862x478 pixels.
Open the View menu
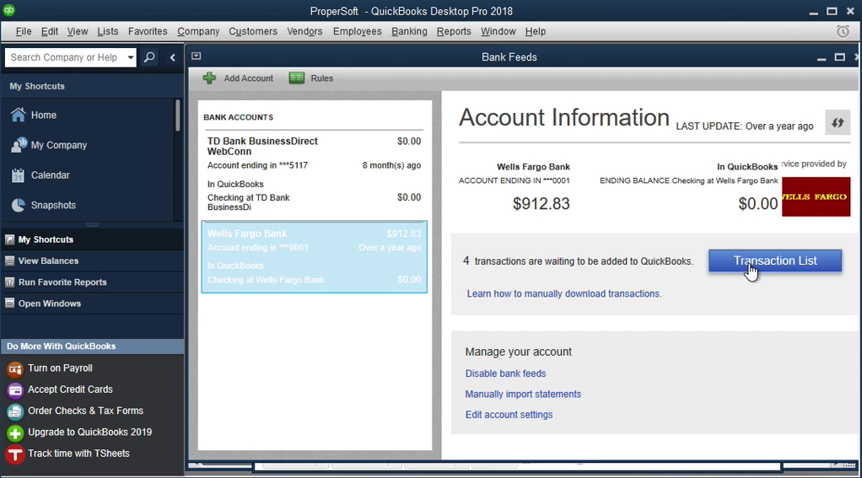78,31
